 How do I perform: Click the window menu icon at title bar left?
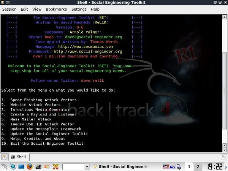coord(3,2)
